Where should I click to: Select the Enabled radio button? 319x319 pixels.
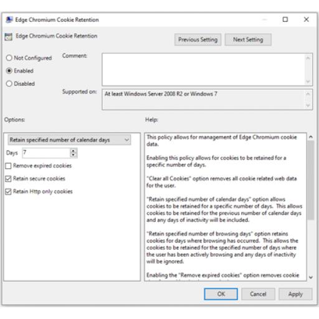click(9, 71)
